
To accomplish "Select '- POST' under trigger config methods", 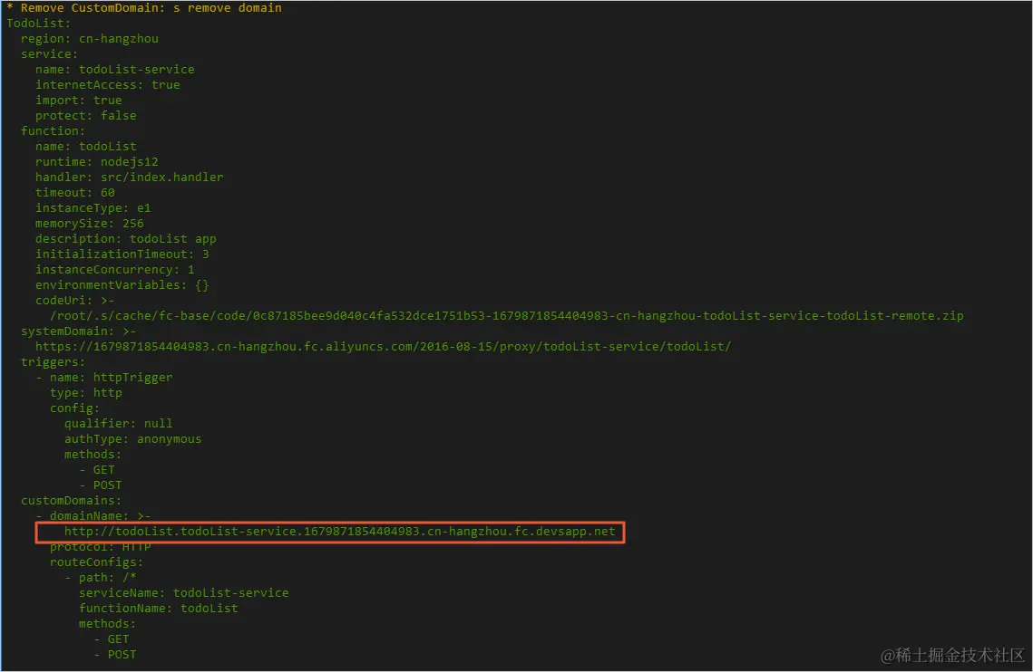I will [x=100, y=485].
